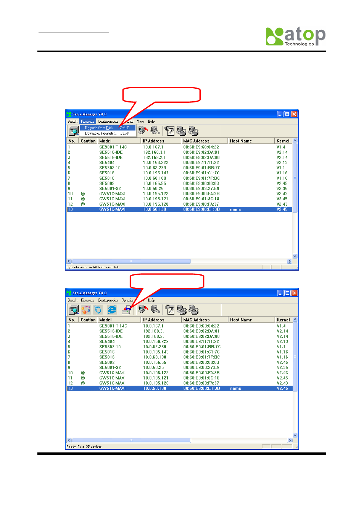Screen dimensions: 364x516
Task: Click the horizontal scrollbar thumb in lower window
Action: tap(131, 440)
